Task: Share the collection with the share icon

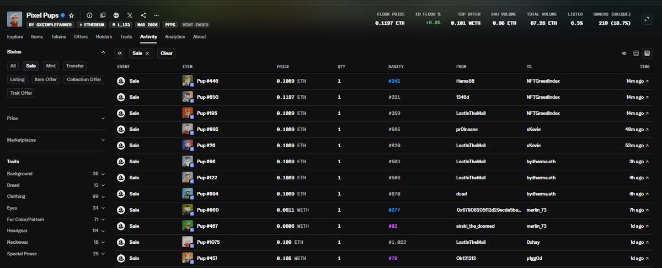Action: coord(143,15)
